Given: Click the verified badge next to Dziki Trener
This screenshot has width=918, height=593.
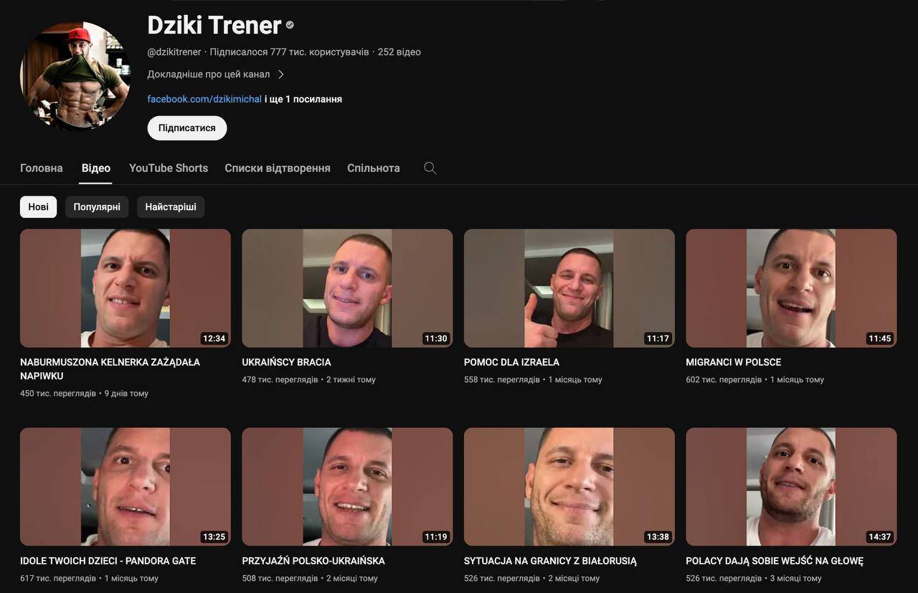Looking at the screenshot, I should [290, 25].
